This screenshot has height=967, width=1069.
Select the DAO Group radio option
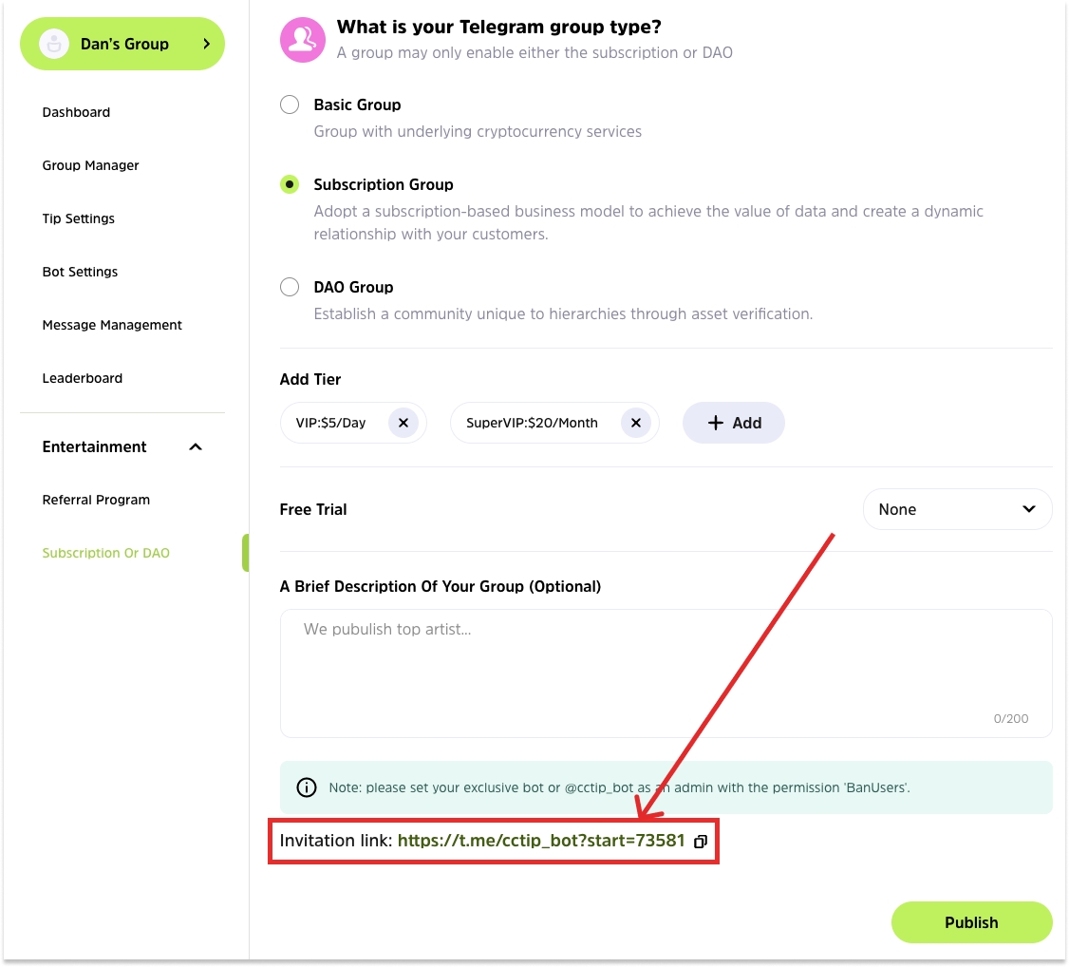pos(290,287)
